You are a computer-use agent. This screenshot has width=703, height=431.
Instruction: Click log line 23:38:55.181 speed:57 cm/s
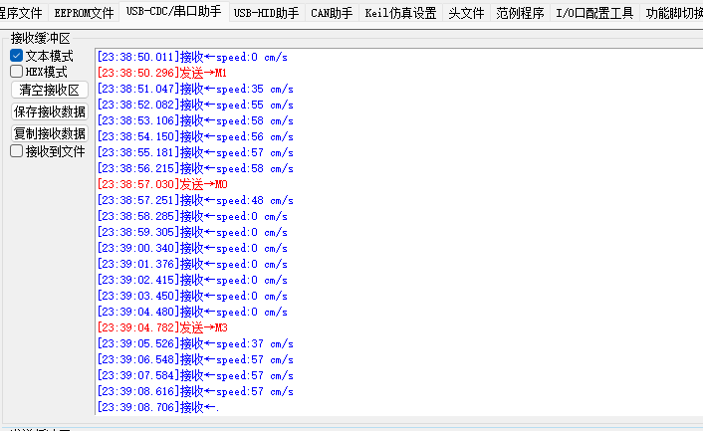(195, 152)
